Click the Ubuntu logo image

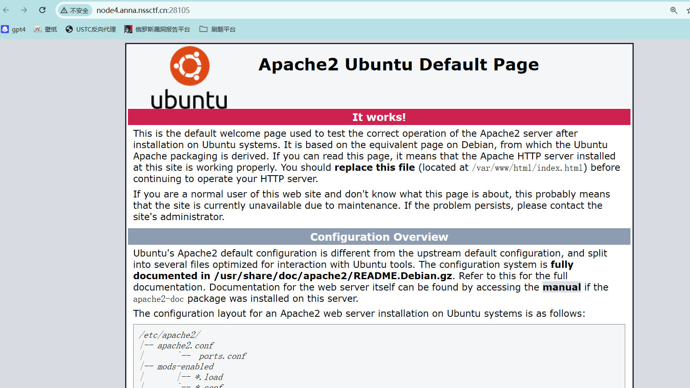(x=189, y=77)
